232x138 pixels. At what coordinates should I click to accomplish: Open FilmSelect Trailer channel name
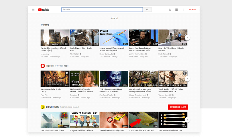[106, 95]
